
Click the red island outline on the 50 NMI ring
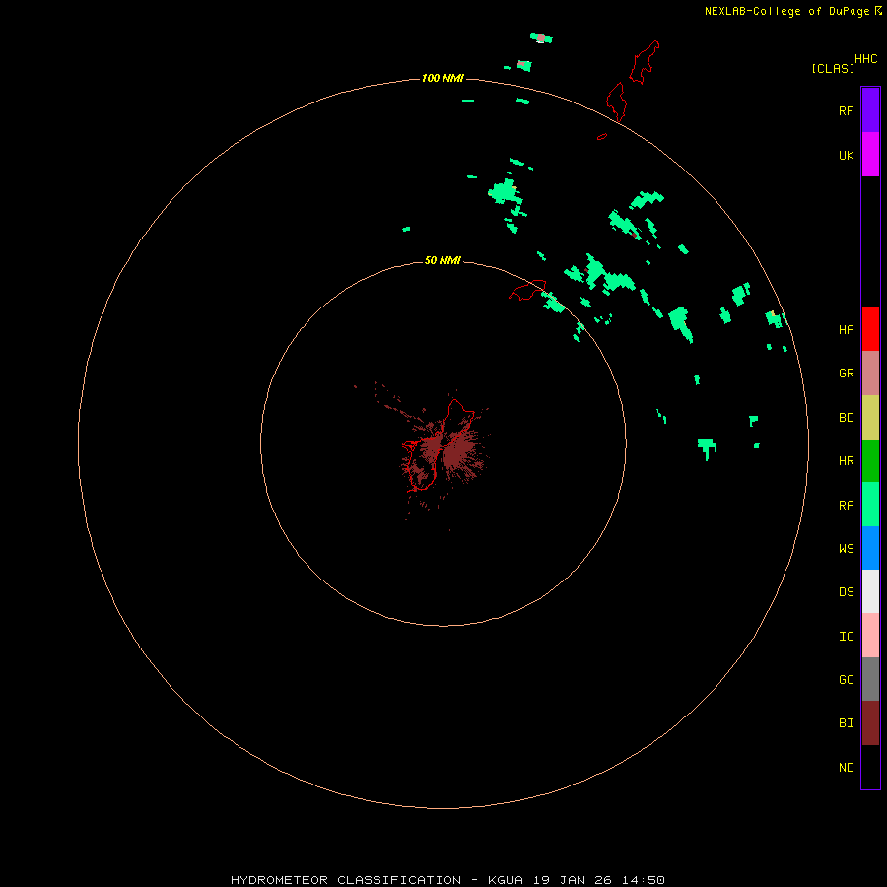tap(528, 290)
